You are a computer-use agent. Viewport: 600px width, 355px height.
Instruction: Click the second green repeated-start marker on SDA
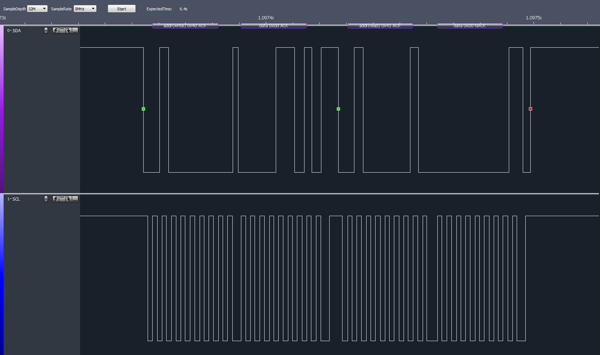click(338, 109)
